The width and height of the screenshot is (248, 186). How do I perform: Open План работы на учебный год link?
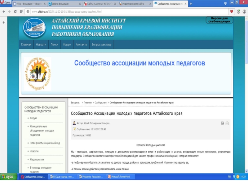coord(45,143)
